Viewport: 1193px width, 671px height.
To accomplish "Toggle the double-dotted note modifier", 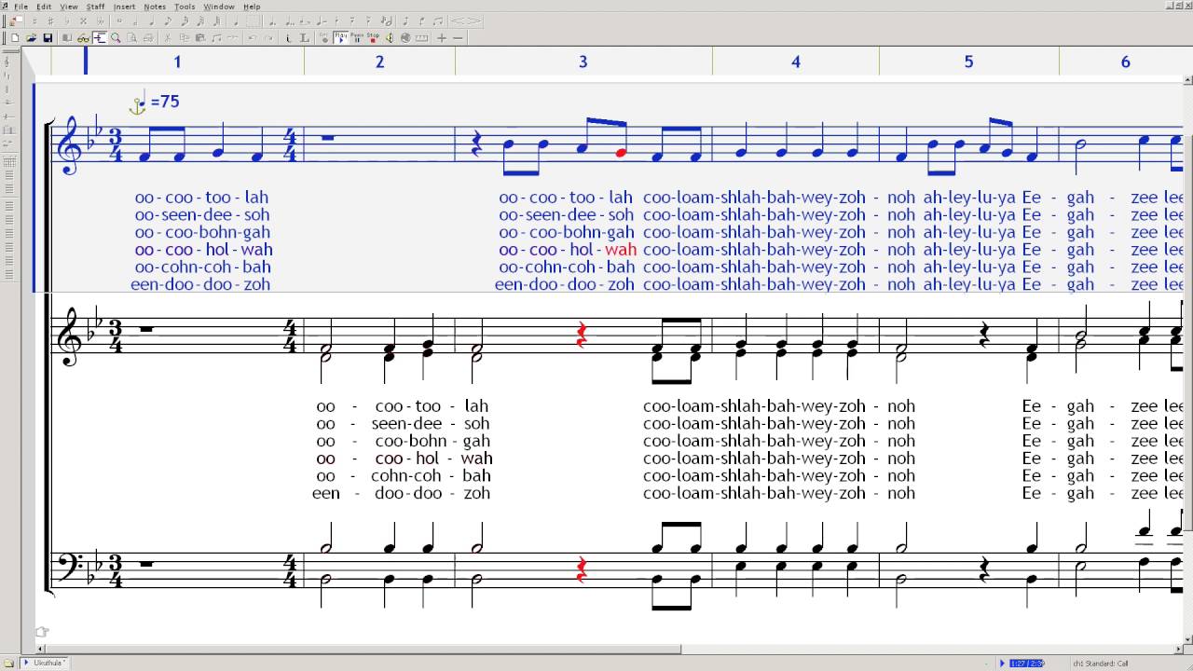I will coord(290,21).
